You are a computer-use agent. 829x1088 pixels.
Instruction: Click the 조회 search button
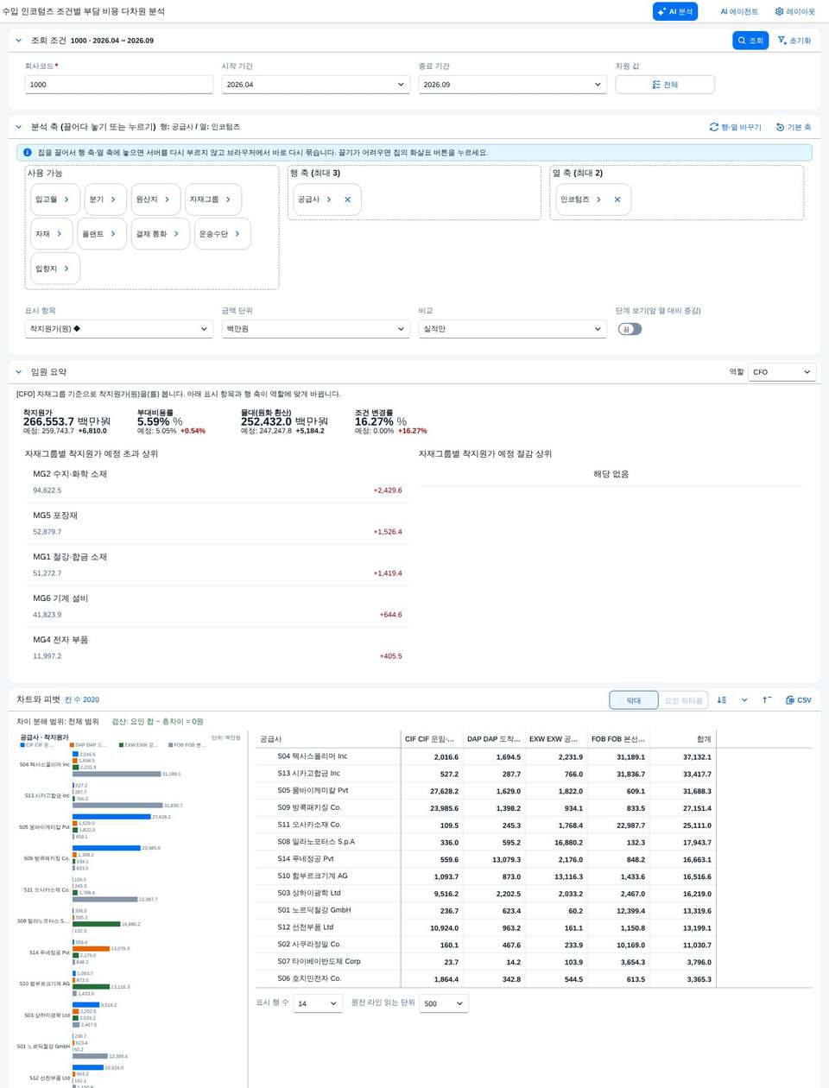(750, 41)
